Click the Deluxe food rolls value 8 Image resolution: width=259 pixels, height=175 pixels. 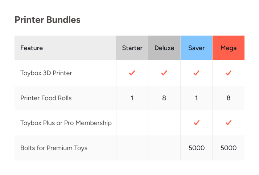164,98
